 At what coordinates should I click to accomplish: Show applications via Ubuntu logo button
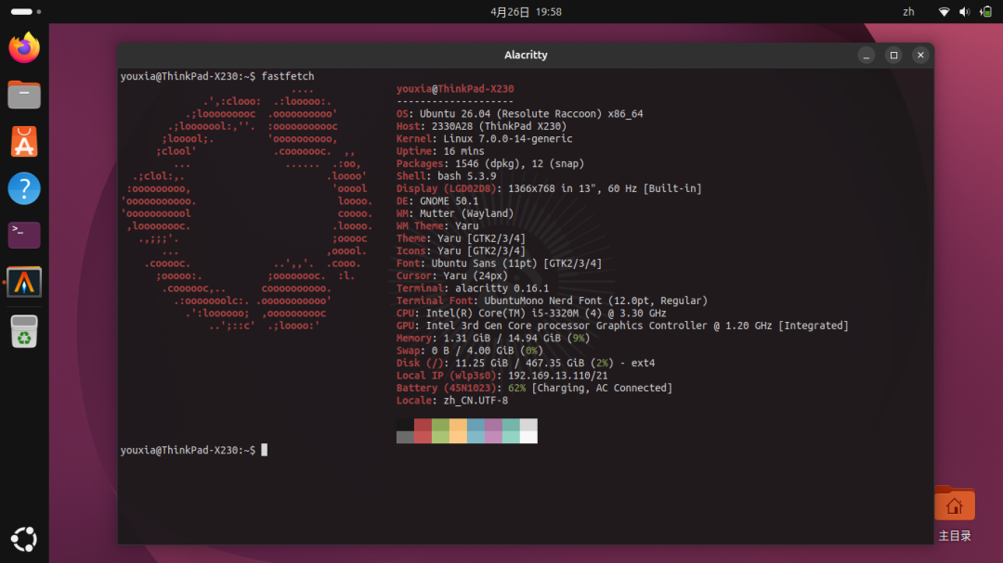point(24,539)
